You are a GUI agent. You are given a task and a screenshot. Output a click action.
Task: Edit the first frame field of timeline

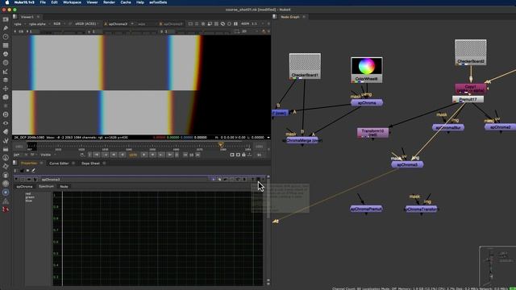pos(19,147)
